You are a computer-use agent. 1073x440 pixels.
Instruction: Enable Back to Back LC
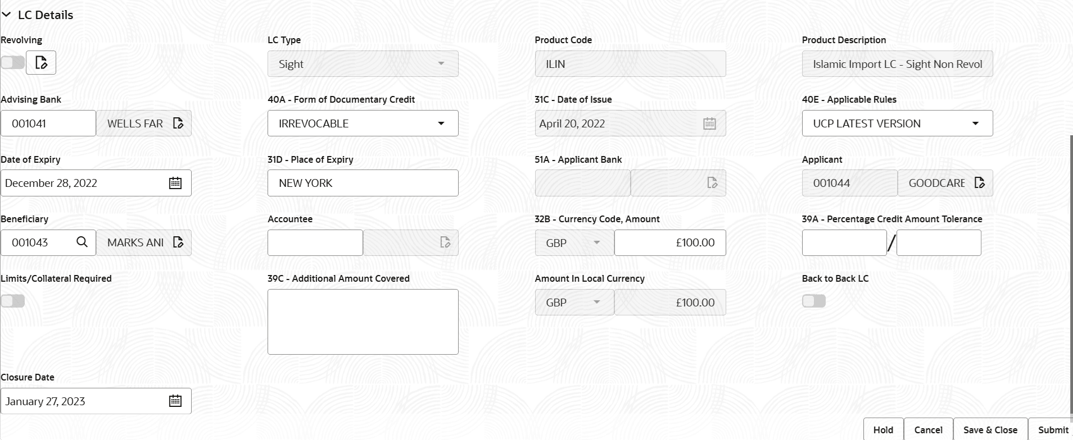click(813, 301)
